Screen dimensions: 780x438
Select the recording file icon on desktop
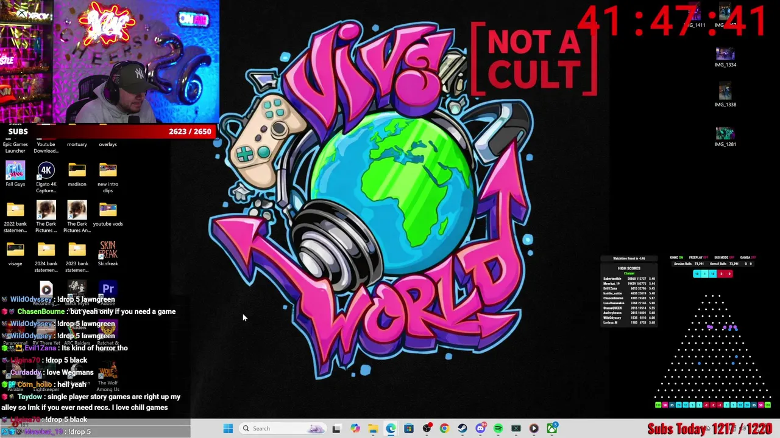46,288
